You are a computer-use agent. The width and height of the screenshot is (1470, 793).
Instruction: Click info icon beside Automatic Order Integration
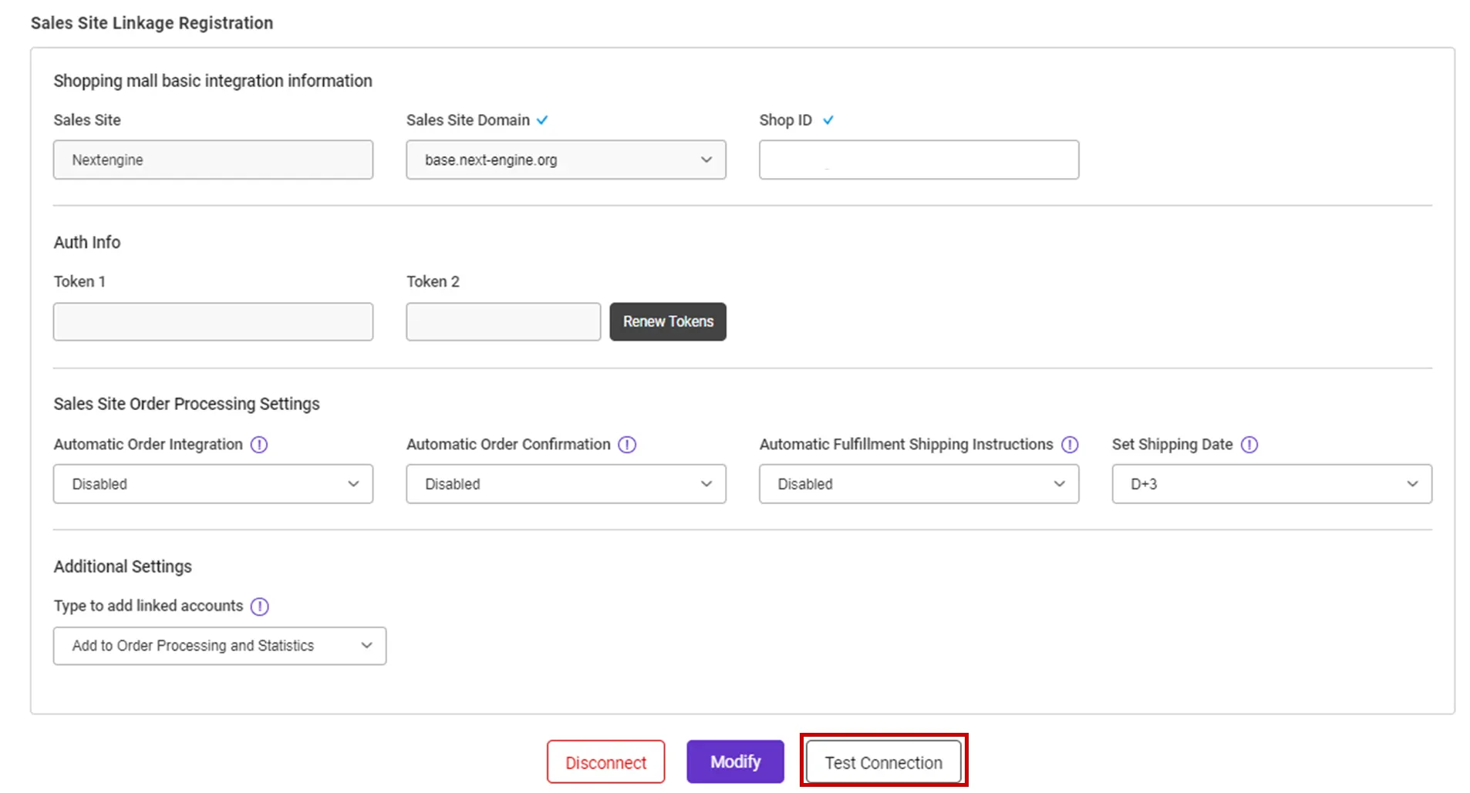tap(259, 445)
